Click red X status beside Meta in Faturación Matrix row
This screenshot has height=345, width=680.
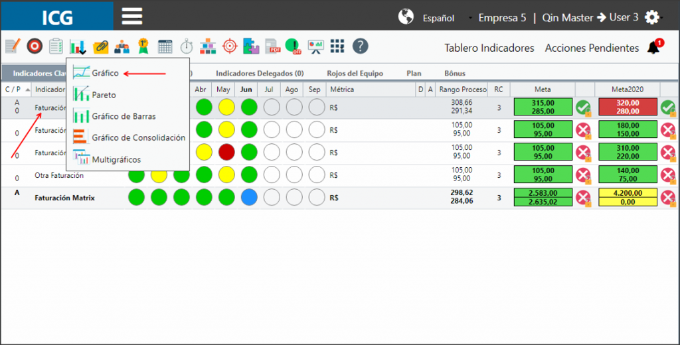[583, 198]
